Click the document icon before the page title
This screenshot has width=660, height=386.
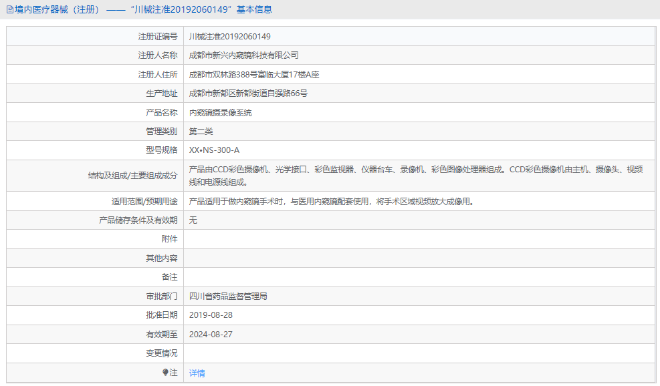[x=9, y=10]
